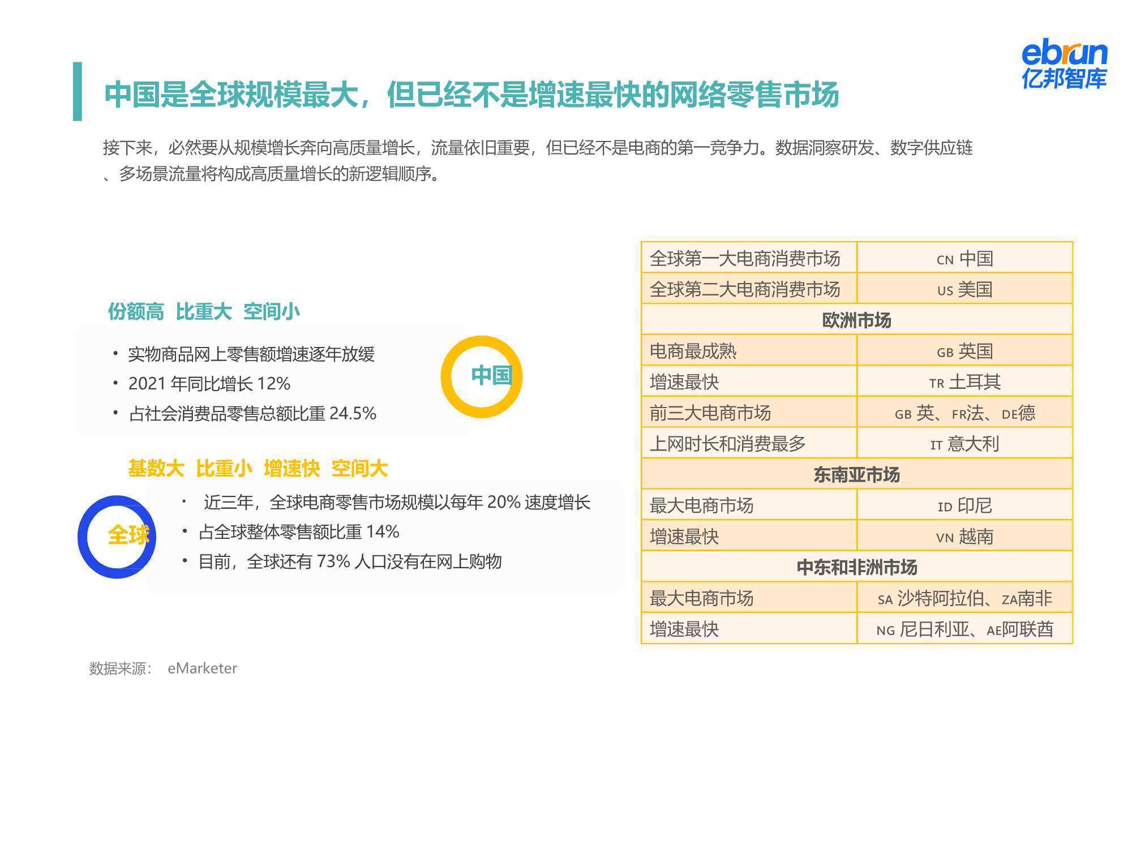
Task: Click the table cell 电商最成熟
Action: (x=749, y=350)
